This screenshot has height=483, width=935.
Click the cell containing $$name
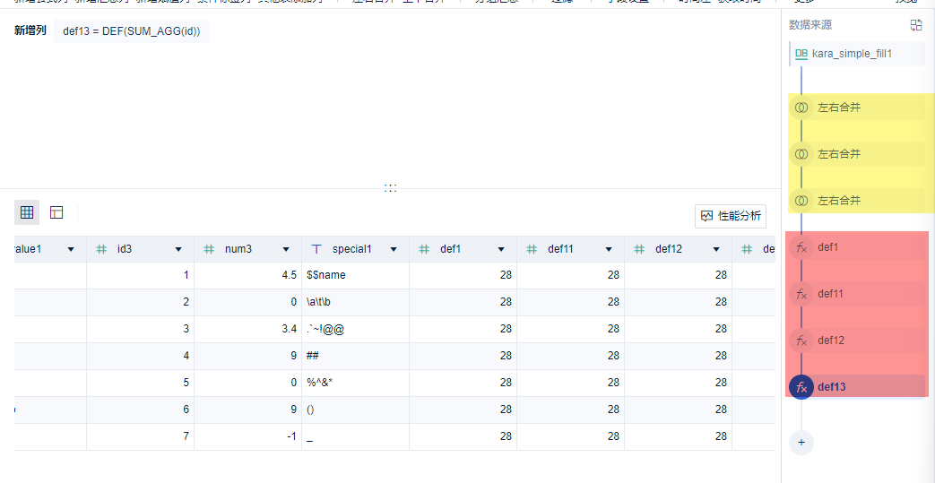point(355,275)
